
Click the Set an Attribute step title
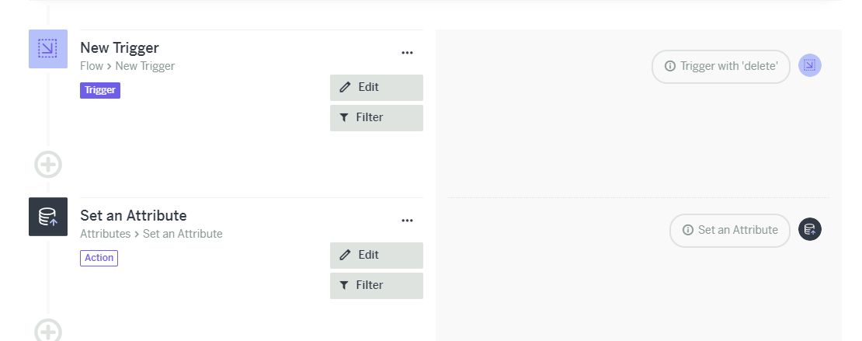click(x=134, y=216)
